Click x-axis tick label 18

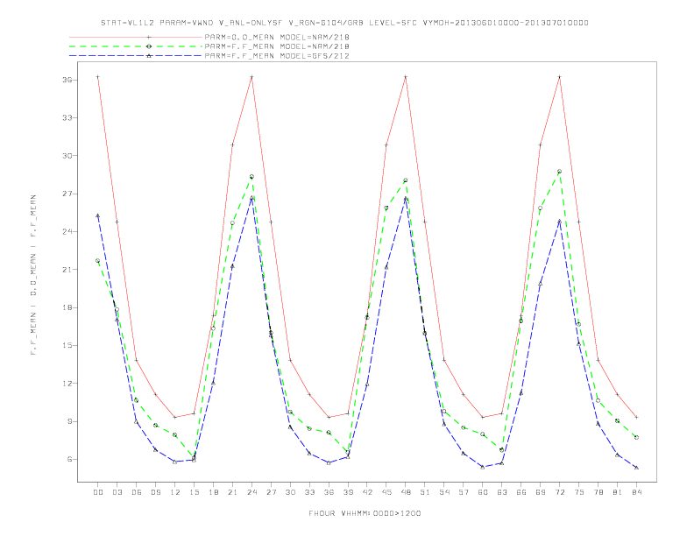click(x=213, y=492)
